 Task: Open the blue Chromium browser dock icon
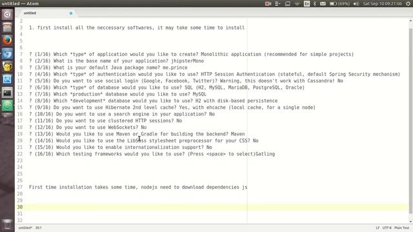coord(7,53)
